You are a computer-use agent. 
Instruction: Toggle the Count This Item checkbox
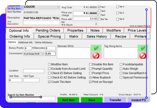tap(49, 82)
